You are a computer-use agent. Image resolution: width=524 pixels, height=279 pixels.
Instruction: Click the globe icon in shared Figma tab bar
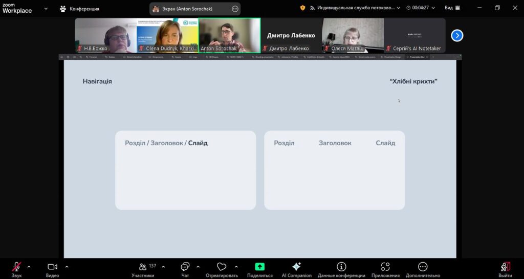coord(68,57)
